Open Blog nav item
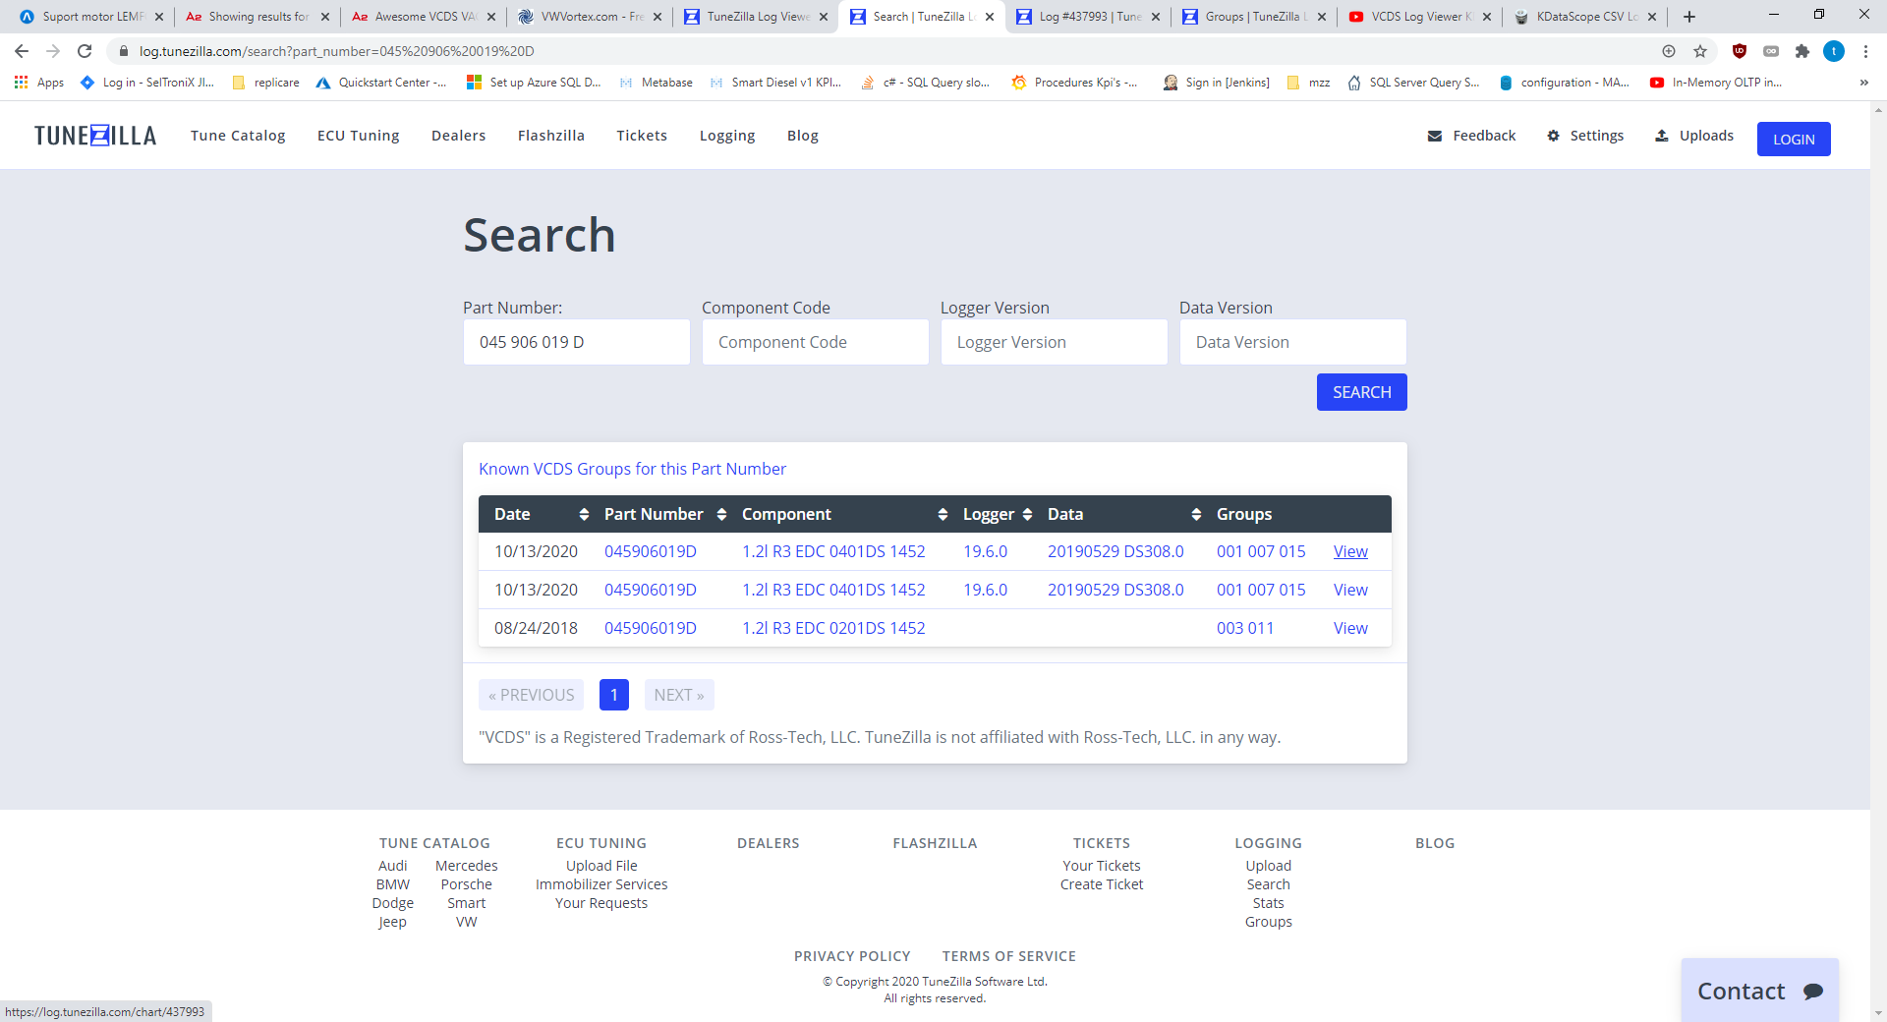The width and height of the screenshot is (1887, 1022). [x=803, y=136]
